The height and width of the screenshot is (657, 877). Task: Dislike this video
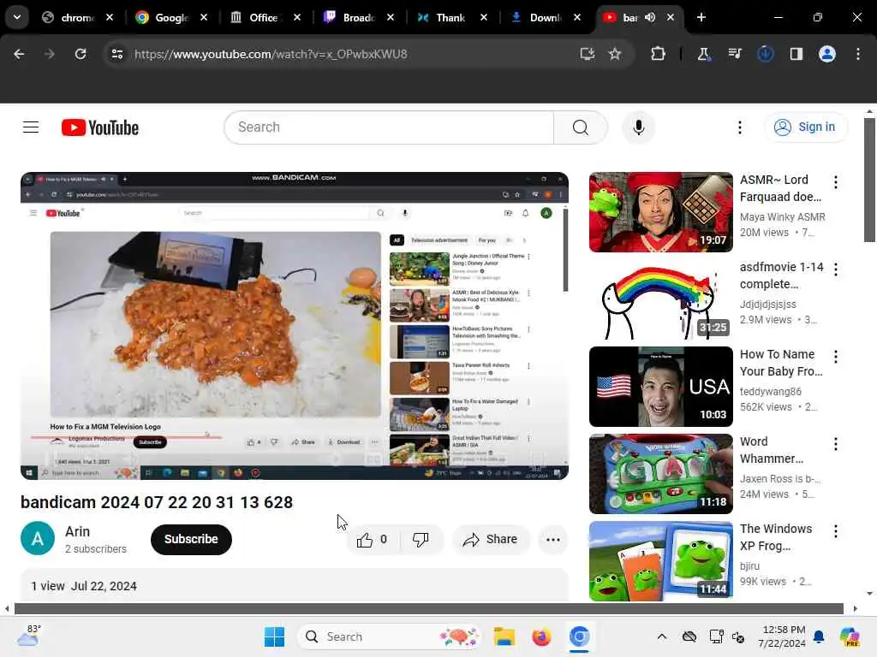pyautogui.click(x=421, y=539)
